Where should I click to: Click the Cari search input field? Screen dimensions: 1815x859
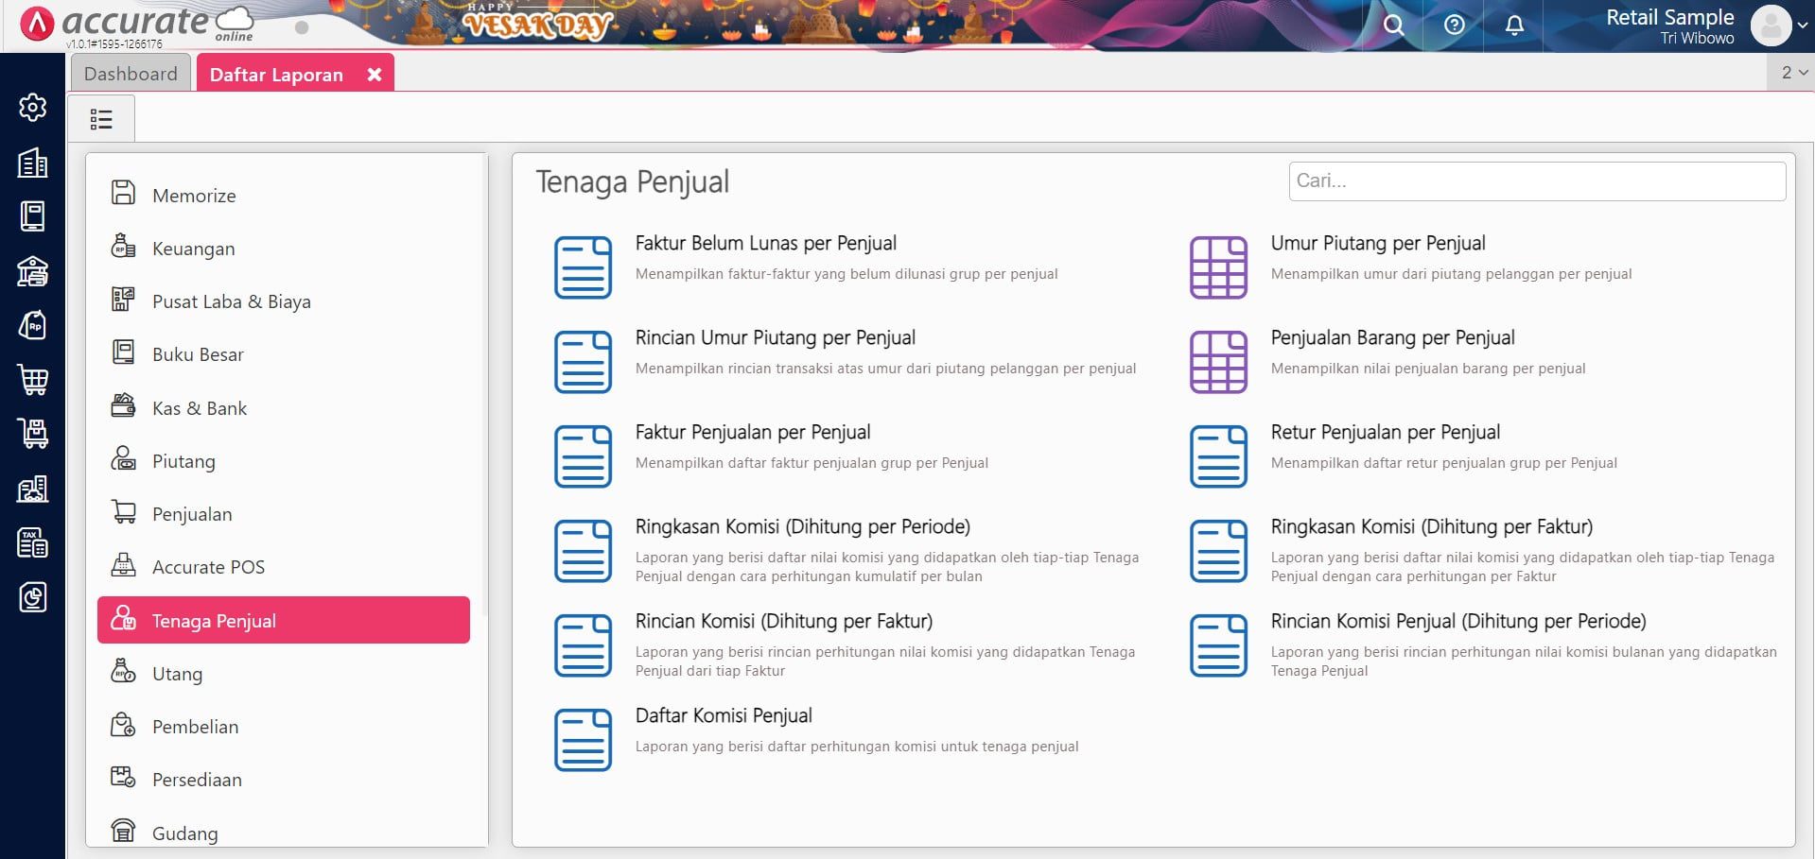(x=1536, y=180)
